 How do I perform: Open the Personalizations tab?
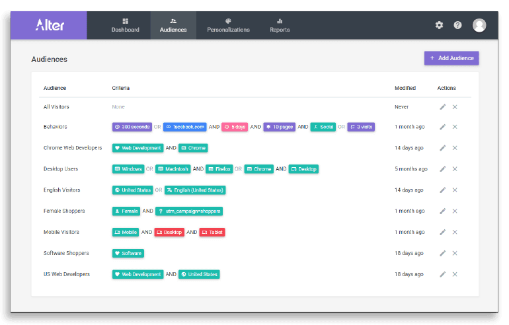228,25
